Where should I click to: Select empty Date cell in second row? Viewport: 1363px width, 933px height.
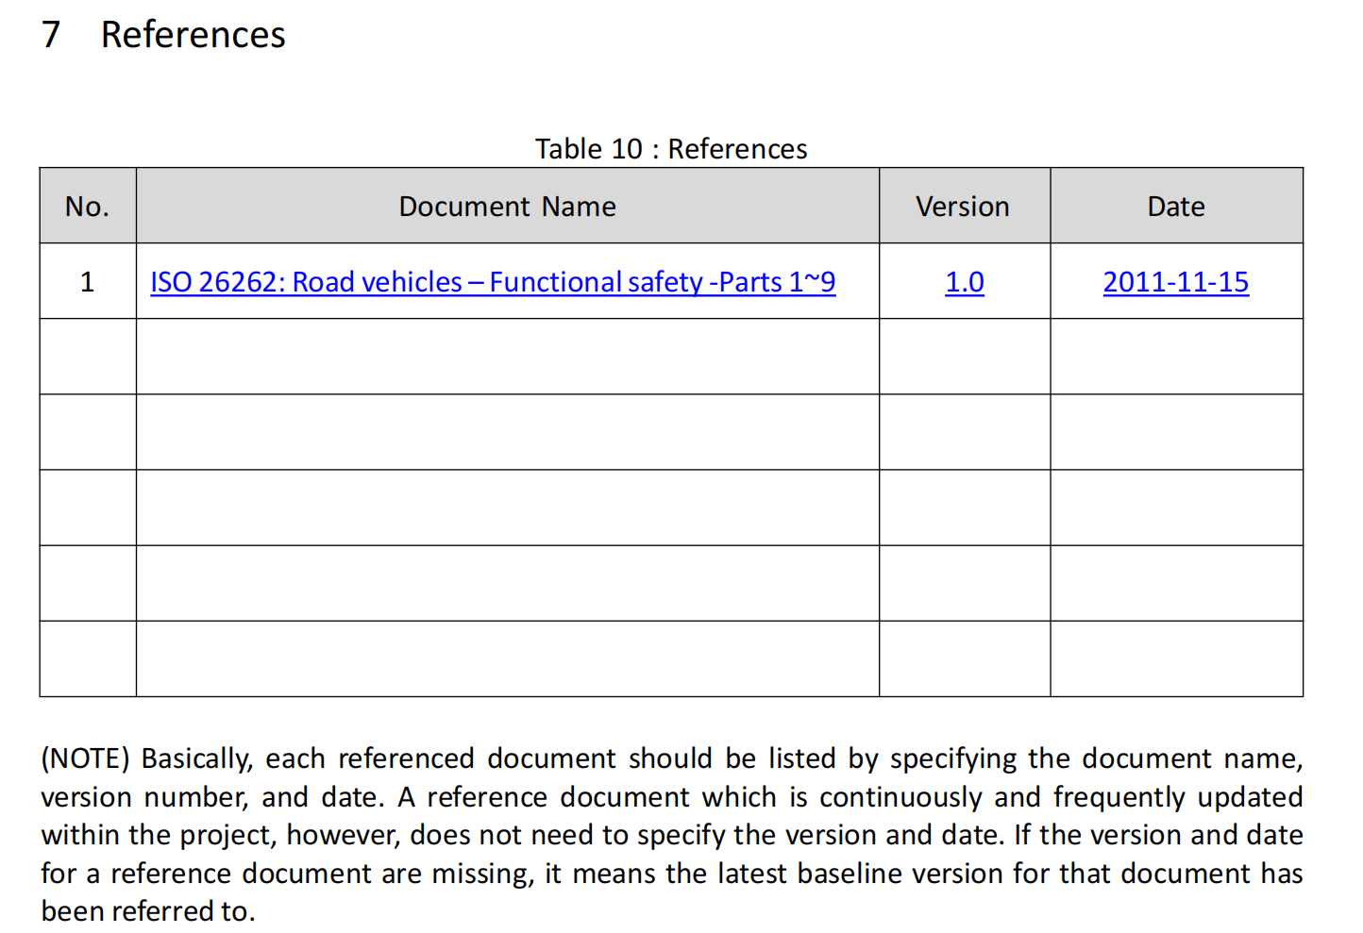pyautogui.click(x=1175, y=357)
